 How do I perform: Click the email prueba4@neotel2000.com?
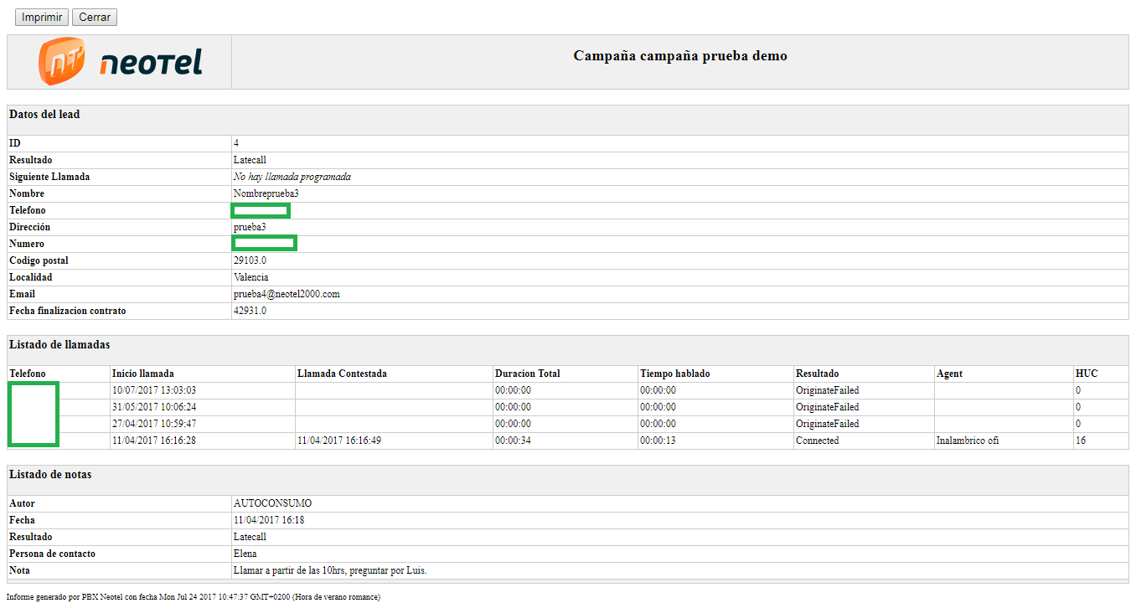[x=287, y=294]
